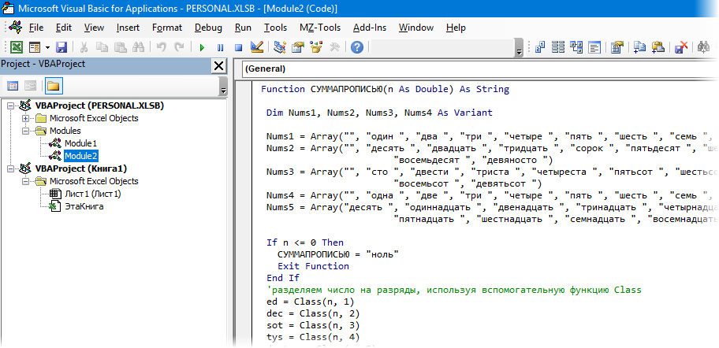The image size is (719, 348).
Task: Toggle View Code in Project pane
Action: click(x=13, y=86)
